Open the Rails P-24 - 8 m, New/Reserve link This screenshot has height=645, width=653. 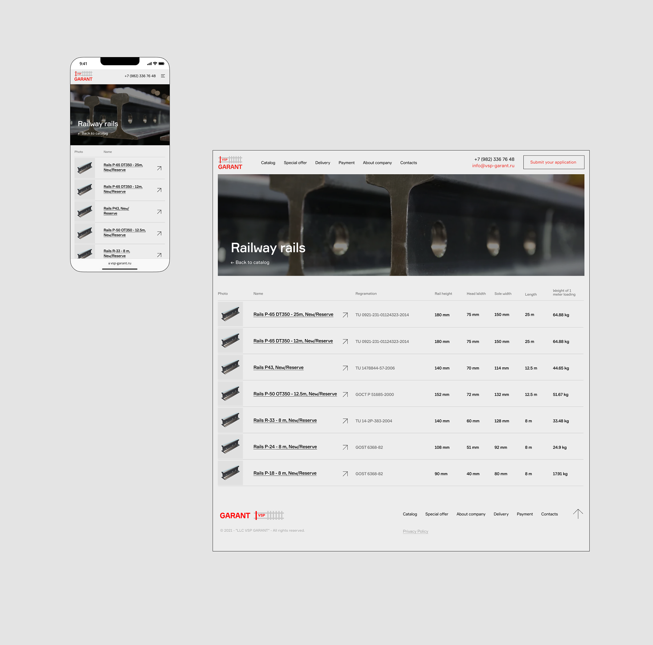point(285,447)
